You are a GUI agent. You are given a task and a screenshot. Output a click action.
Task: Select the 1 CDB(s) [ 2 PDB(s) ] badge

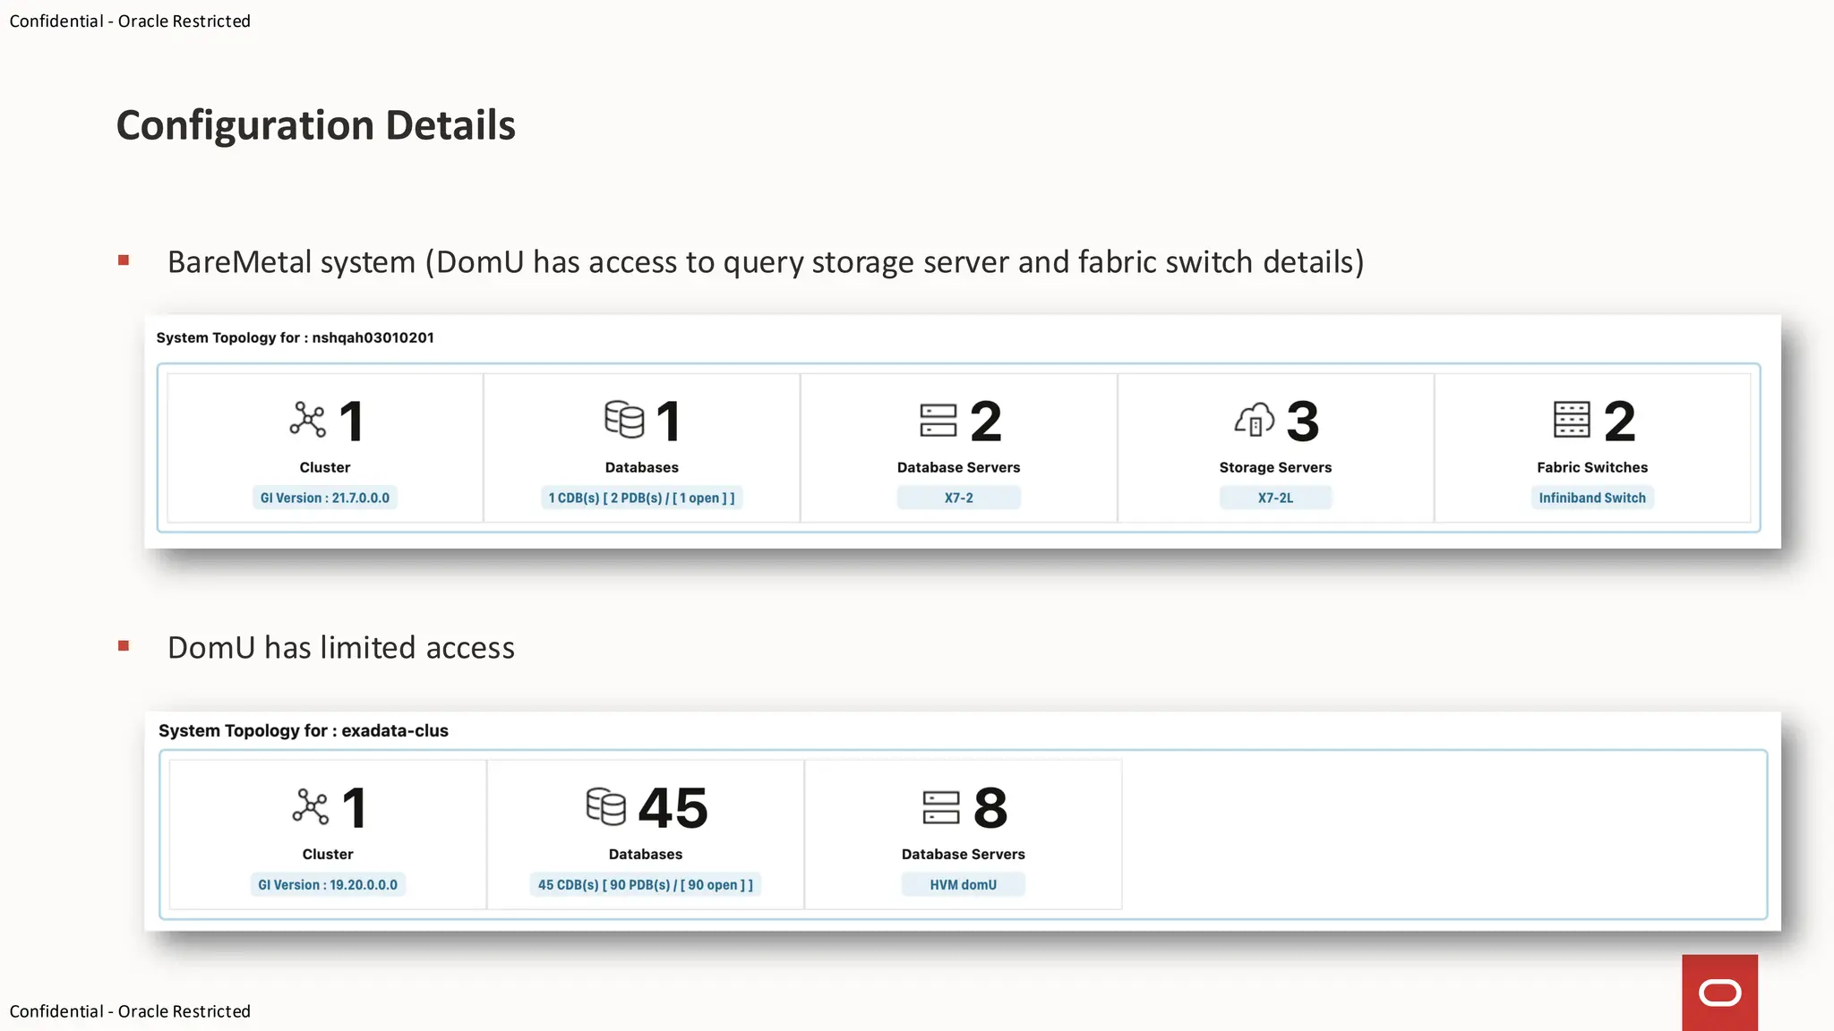(x=642, y=498)
